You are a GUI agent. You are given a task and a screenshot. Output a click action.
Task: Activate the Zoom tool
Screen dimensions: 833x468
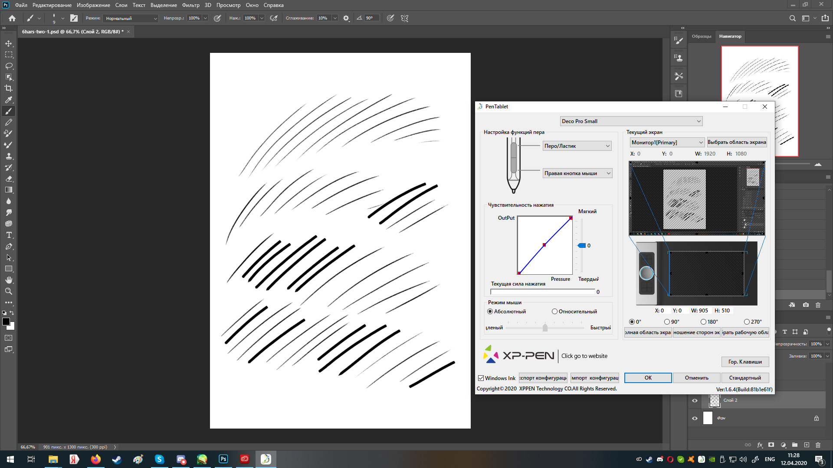point(8,291)
